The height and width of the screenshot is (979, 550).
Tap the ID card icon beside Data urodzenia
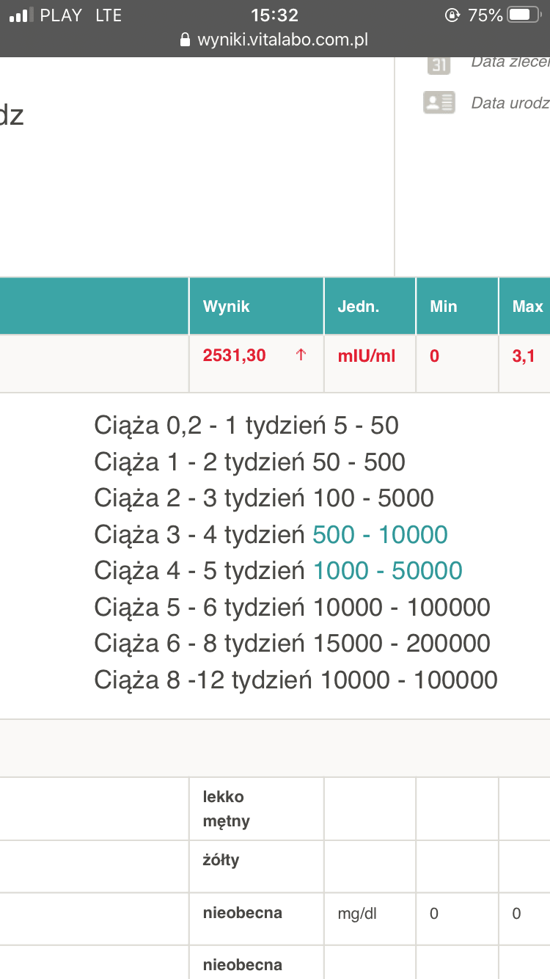[x=439, y=102]
